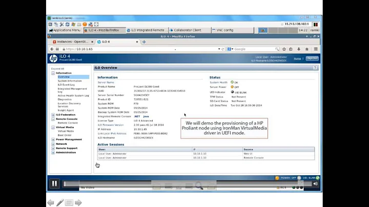
Task: Go to previous slide arrow
Action: click(x=51, y=202)
